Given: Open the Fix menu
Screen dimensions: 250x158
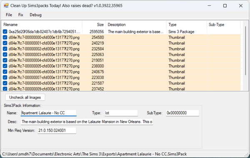Looking at the screenshot, I should 21,15.
